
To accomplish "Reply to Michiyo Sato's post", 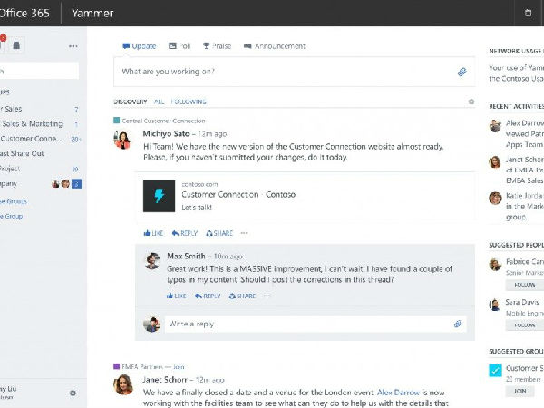I will 185,233.
